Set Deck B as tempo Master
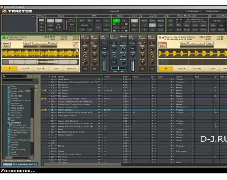 click(162, 43)
